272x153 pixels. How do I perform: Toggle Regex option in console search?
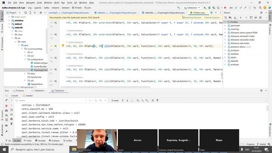tap(105, 100)
